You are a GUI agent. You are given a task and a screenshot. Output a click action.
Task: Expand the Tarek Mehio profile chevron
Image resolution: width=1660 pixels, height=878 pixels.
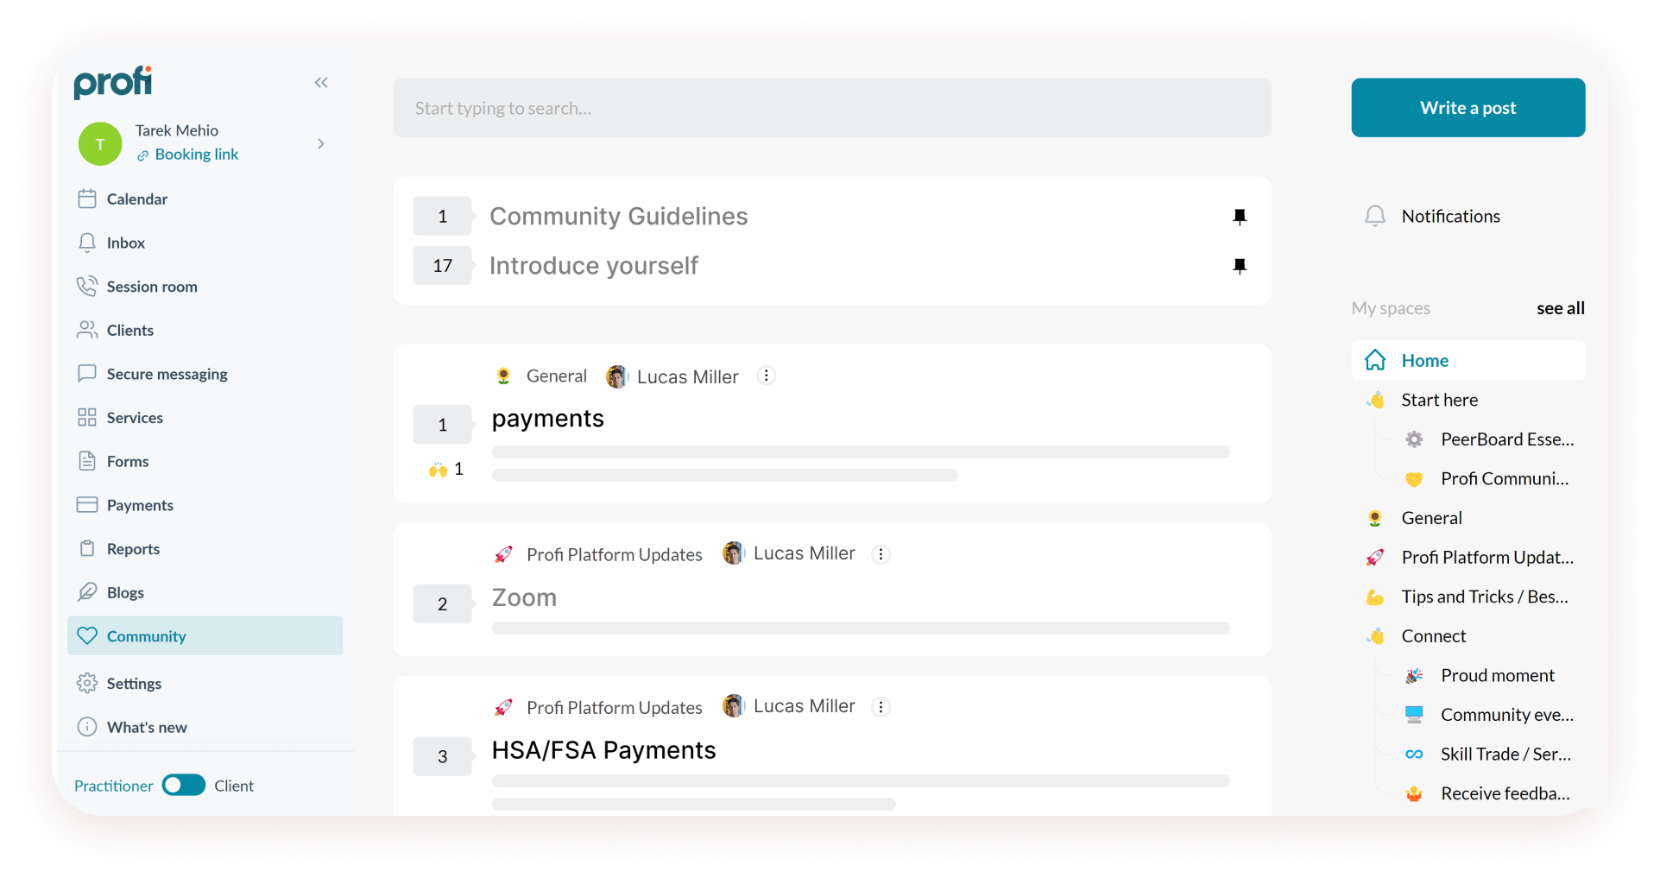pyautogui.click(x=321, y=144)
